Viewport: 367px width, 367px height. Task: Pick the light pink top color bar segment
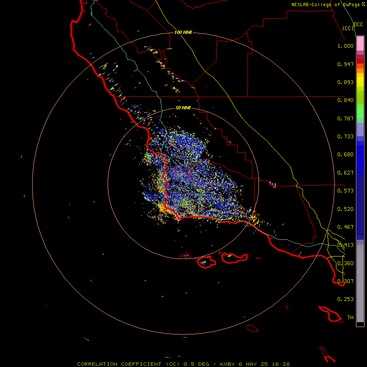point(360,44)
